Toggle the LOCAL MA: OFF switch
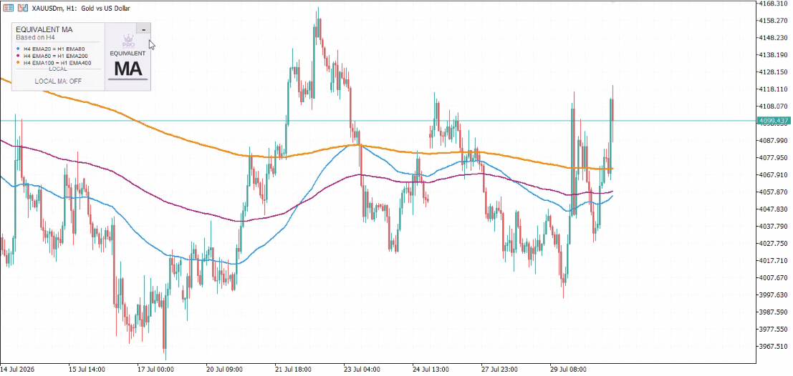This screenshot has height=376, width=793. 58,81
